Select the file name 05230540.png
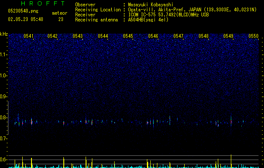This screenshot has height=168, width=264. [23, 11]
